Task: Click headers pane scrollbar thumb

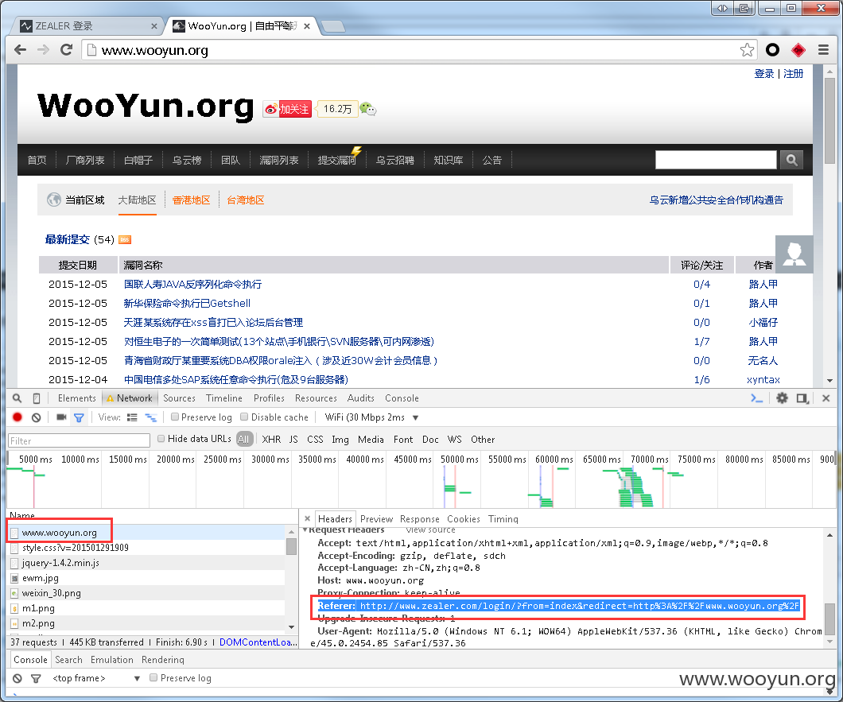Action: pos(829,619)
